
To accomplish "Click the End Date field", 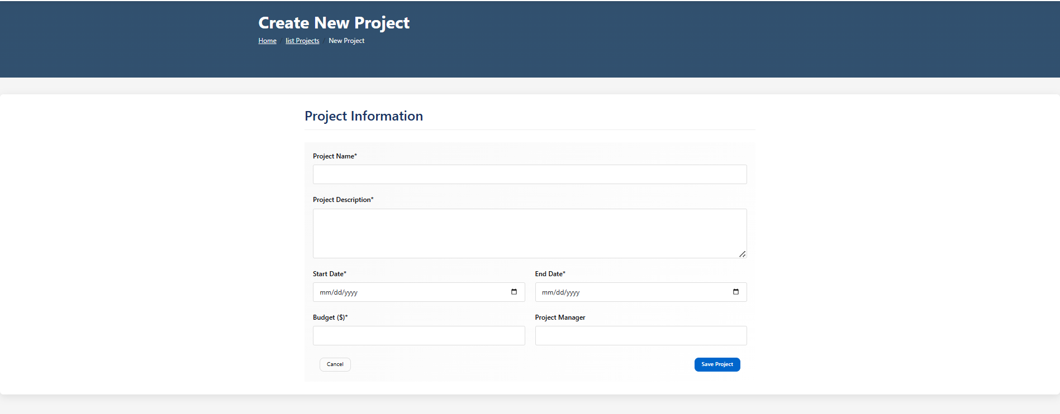I will (641, 292).
